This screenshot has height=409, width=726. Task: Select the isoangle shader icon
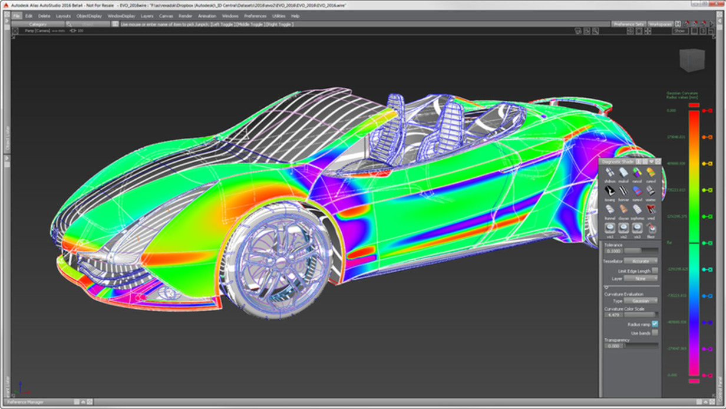(610, 190)
